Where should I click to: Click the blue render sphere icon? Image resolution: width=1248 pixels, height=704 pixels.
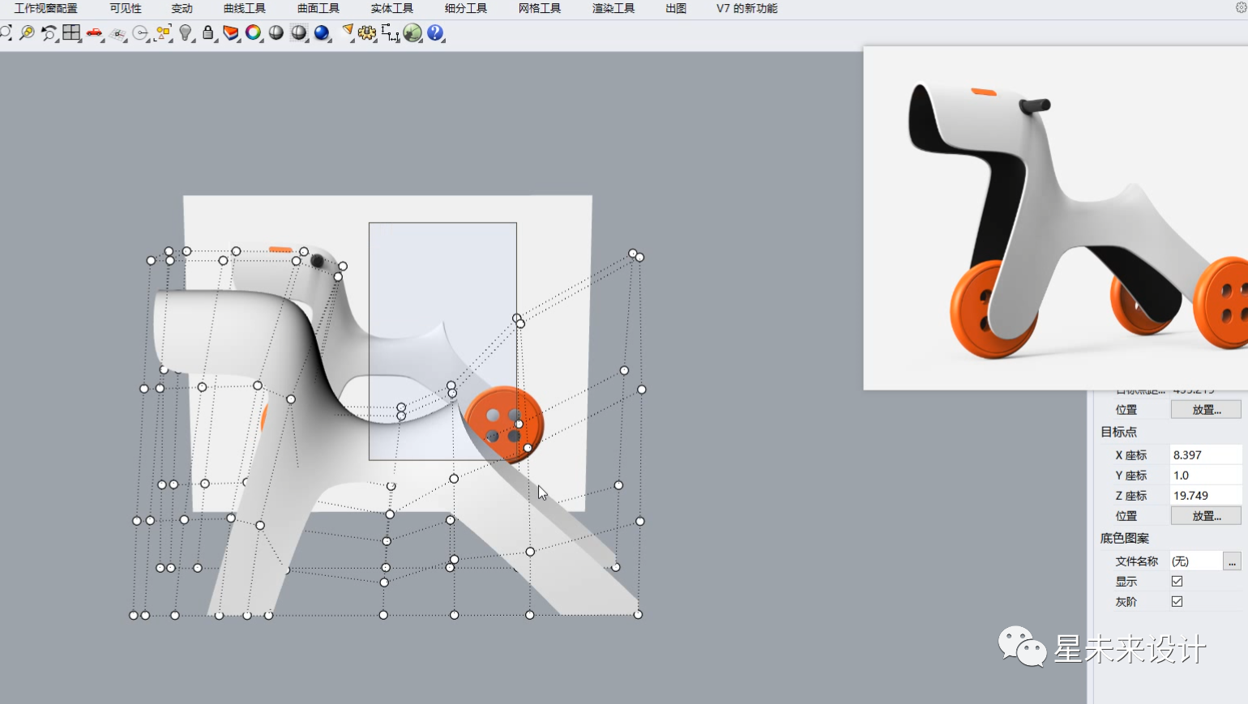tap(323, 33)
